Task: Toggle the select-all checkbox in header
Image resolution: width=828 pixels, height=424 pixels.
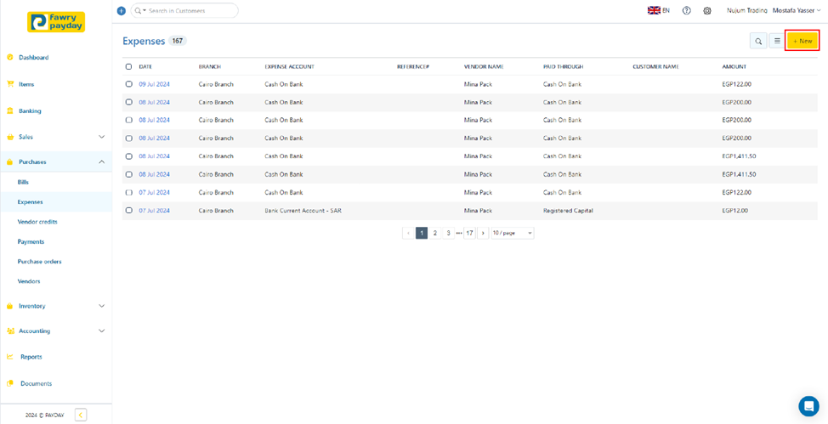Action: click(129, 66)
